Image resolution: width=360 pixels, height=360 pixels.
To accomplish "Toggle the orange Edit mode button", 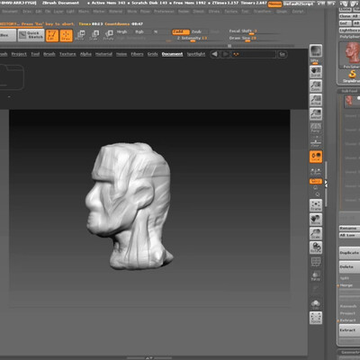I will 52,35.
